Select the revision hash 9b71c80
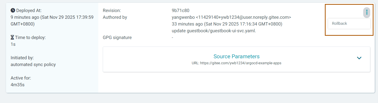Viewport: 378px width, 103px height. pyautogui.click(x=180, y=10)
